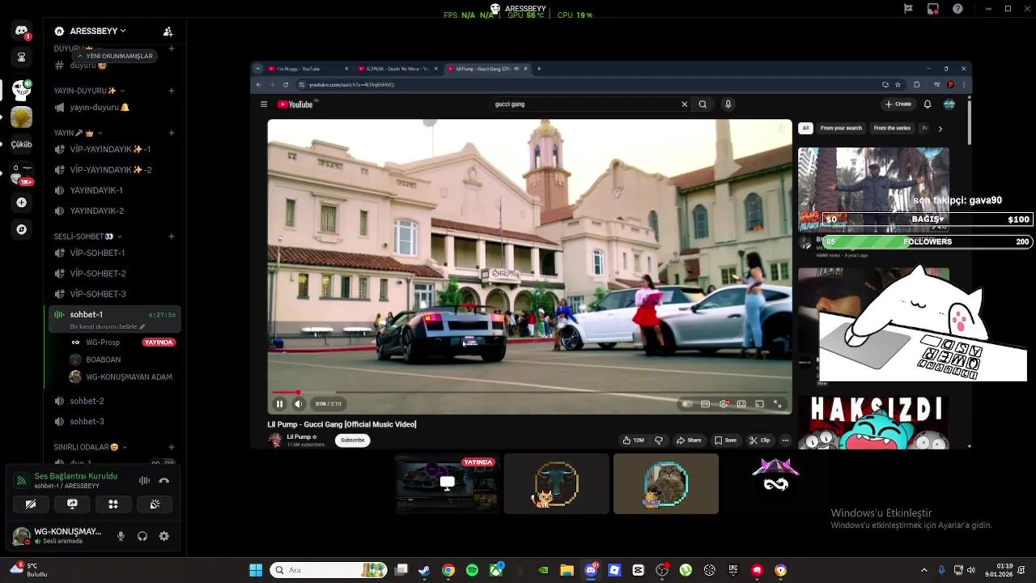Add a server with plus icon

tap(22, 202)
